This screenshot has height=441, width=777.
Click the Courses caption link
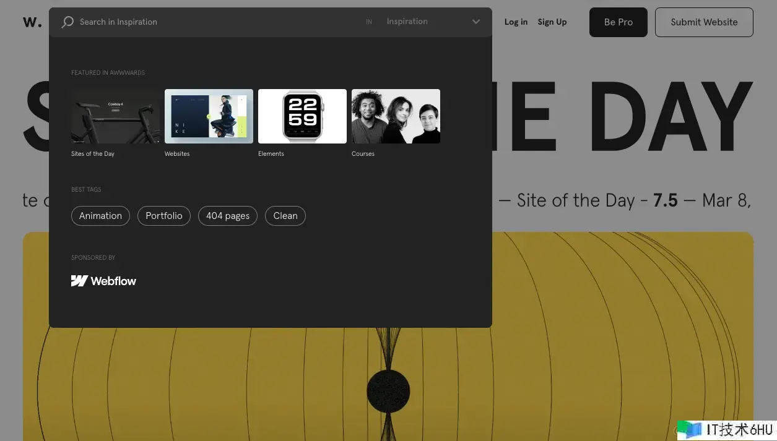coord(363,154)
